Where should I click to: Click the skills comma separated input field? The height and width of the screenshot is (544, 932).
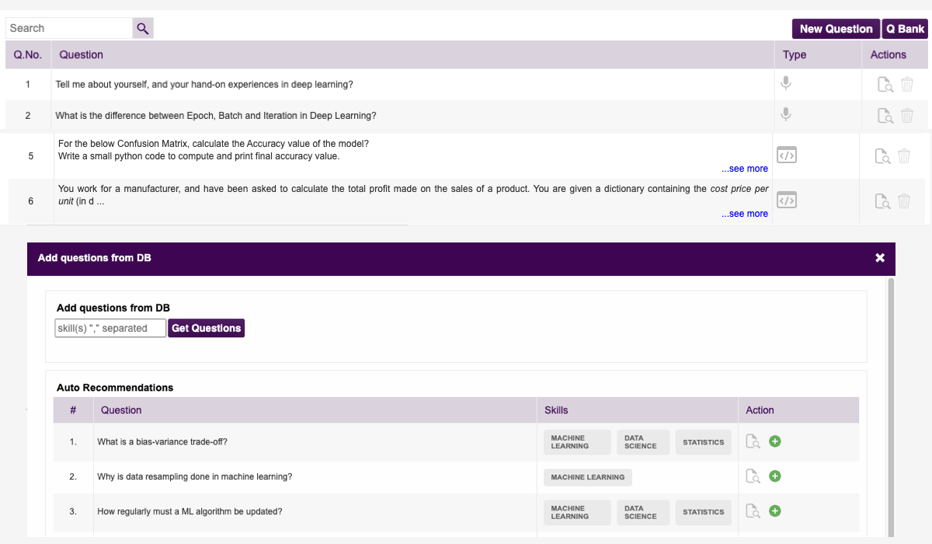[110, 328]
